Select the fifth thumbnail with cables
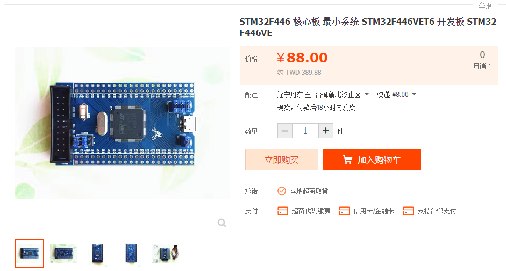Image resolution: width=506 pixels, height=271 pixels. 165,253
